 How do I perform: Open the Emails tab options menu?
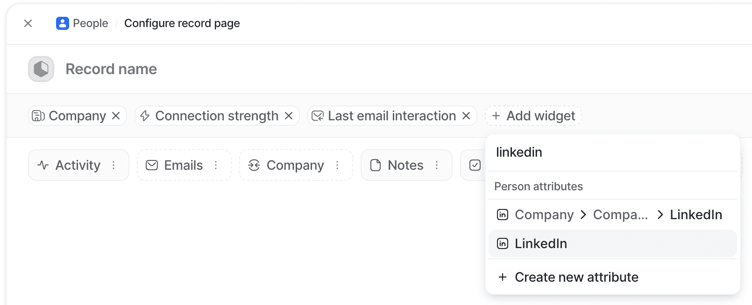coord(216,165)
